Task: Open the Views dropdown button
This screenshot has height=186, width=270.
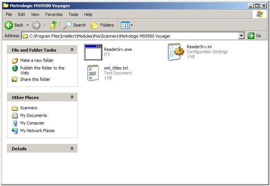Action: 127,25
